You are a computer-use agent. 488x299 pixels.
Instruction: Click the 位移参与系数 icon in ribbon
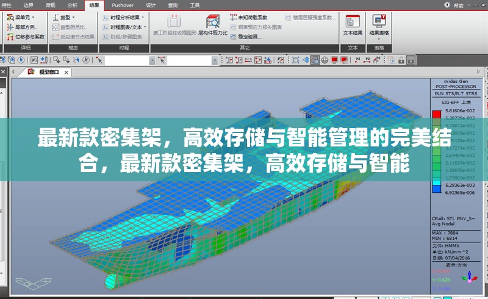(25, 37)
